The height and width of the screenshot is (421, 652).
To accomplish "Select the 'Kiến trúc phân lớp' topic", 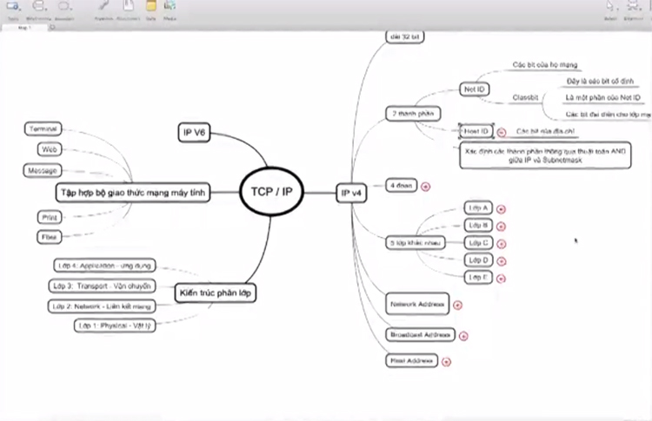I will (216, 293).
